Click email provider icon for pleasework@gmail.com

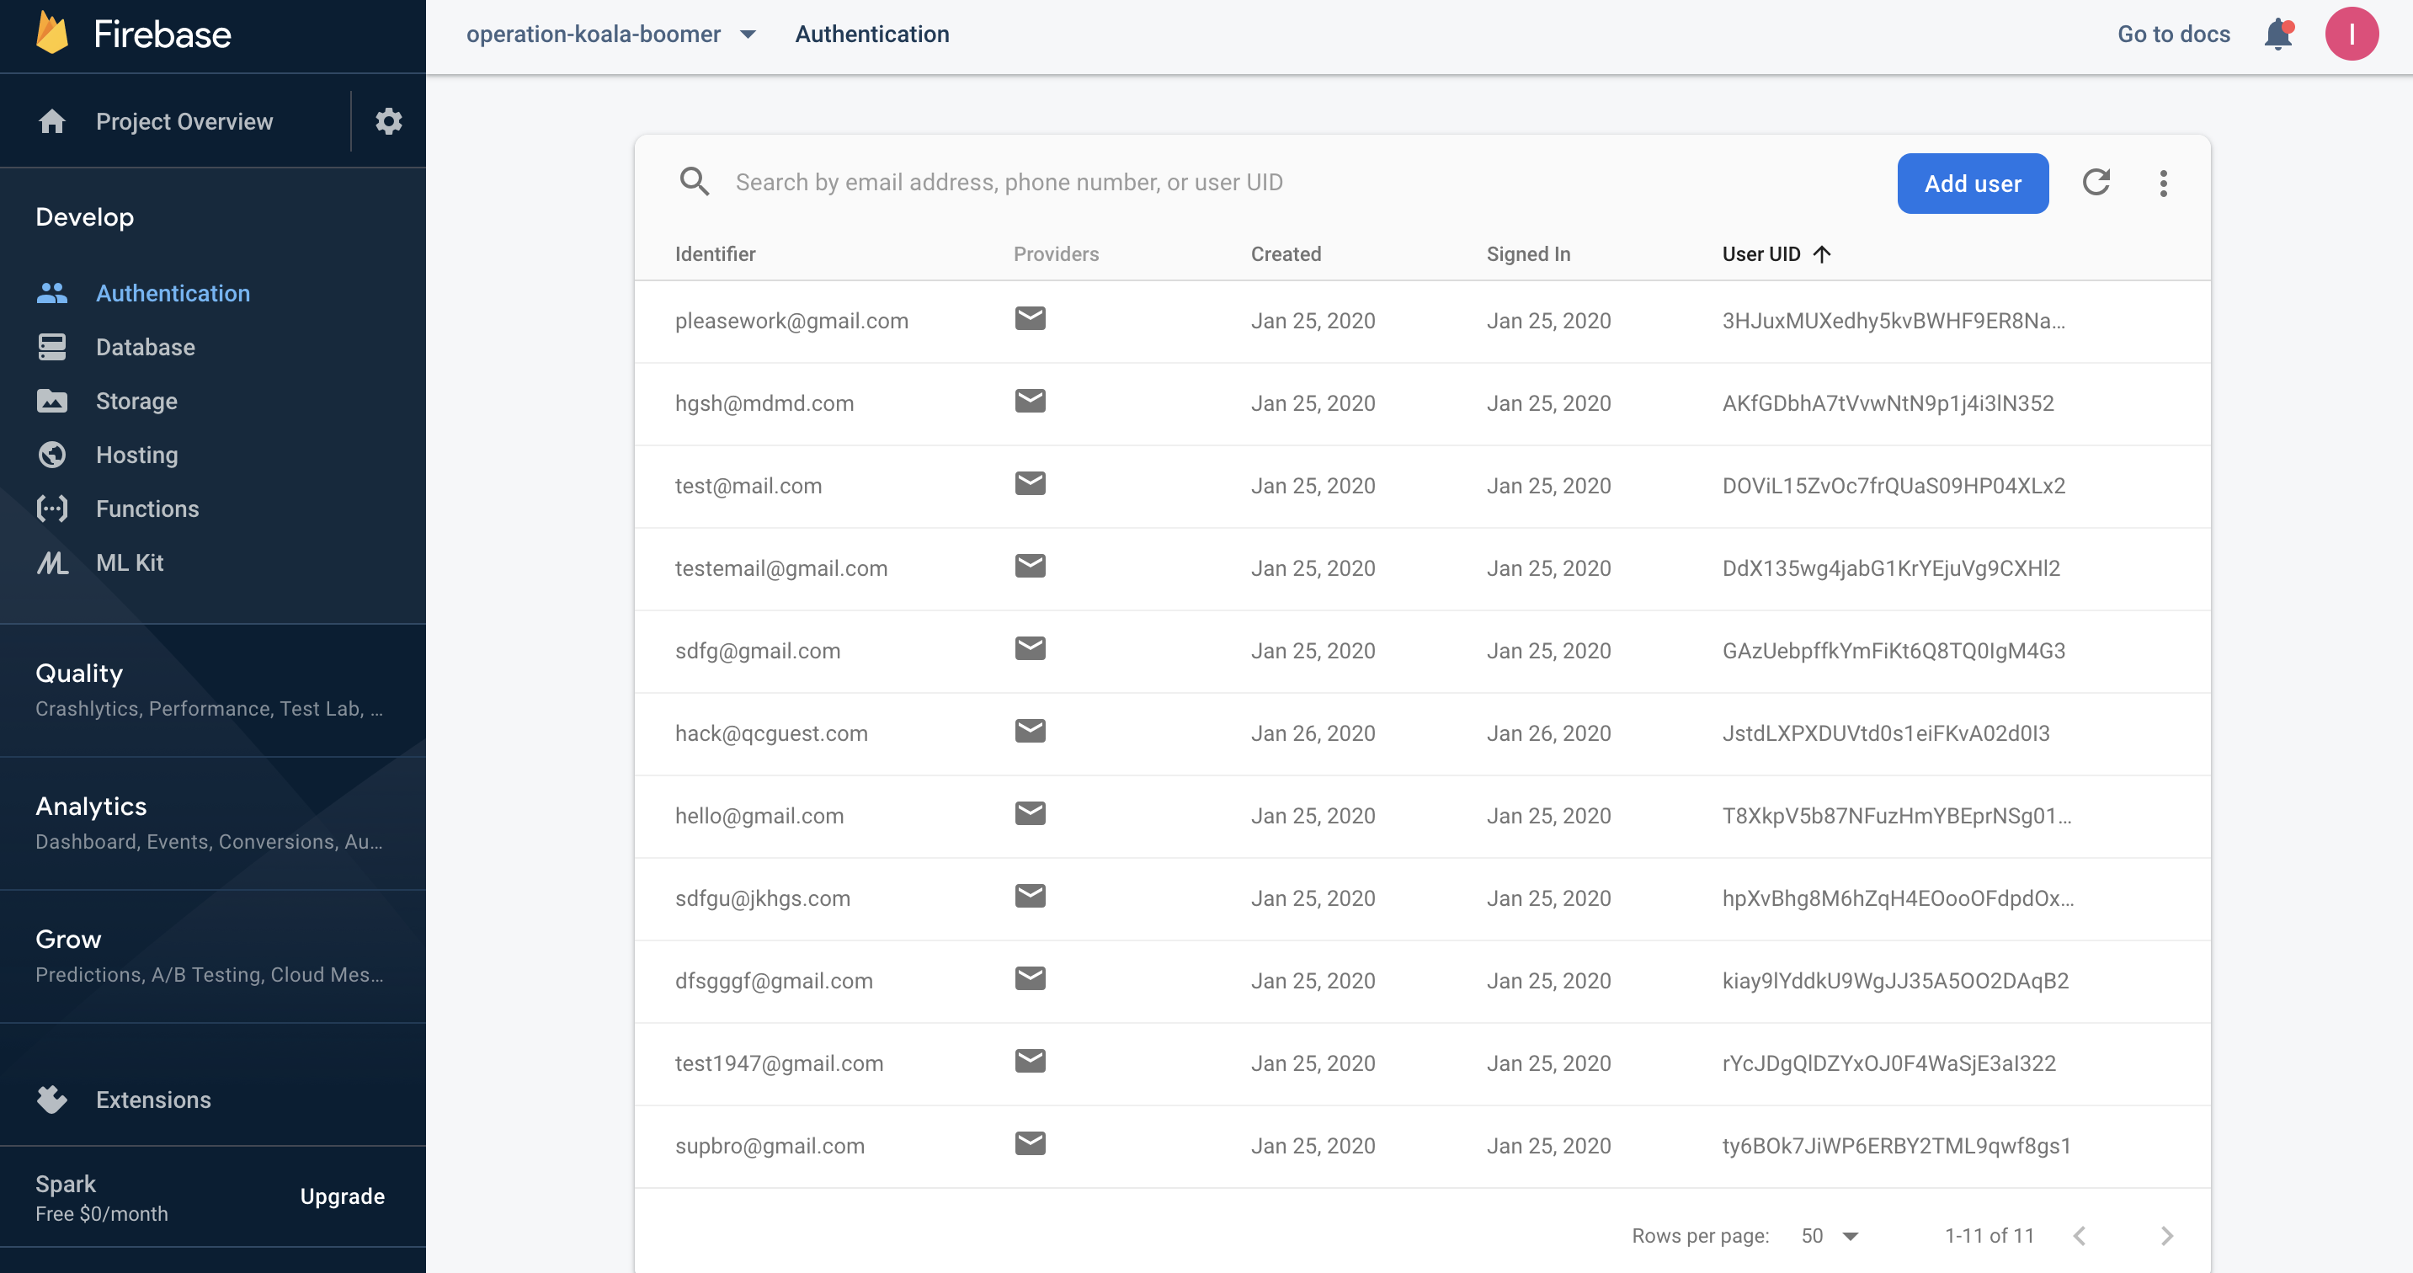(1030, 319)
